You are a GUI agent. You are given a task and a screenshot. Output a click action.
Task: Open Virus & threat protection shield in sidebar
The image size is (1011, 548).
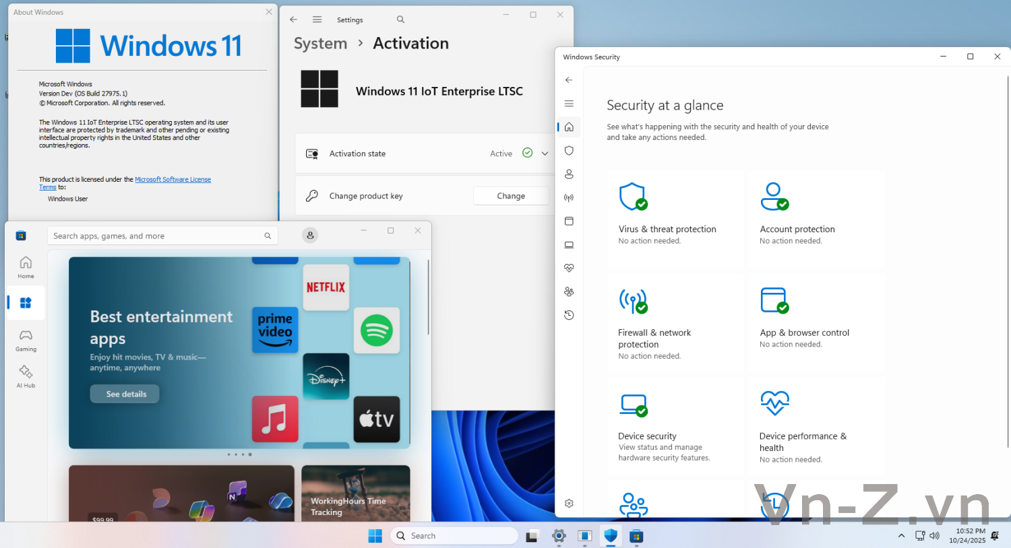[x=569, y=151]
